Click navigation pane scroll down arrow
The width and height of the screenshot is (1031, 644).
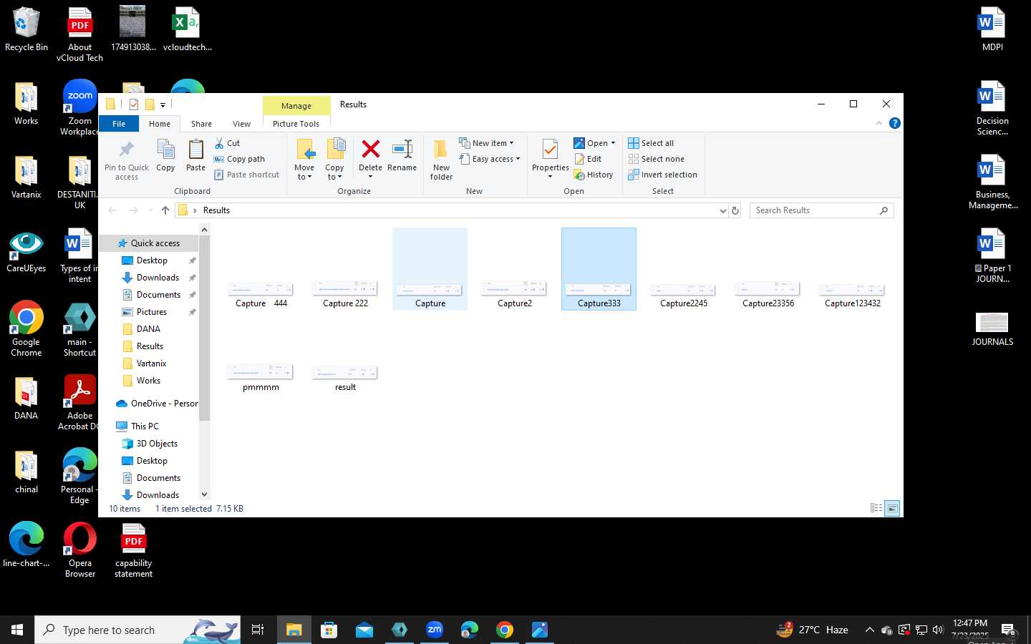(204, 494)
